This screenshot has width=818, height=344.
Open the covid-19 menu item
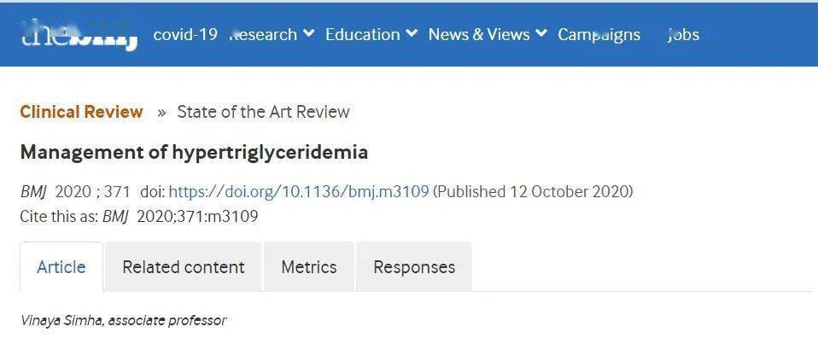(x=185, y=35)
